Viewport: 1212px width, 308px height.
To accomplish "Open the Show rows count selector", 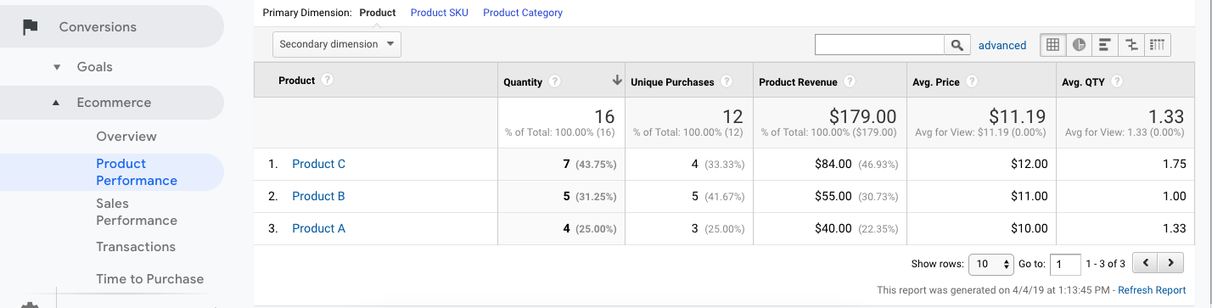I will click(x=991, y=264).
